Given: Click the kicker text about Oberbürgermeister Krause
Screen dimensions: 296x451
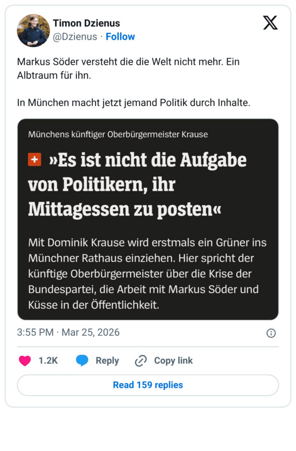Looking at the screenshot, I should coord(117,134).
